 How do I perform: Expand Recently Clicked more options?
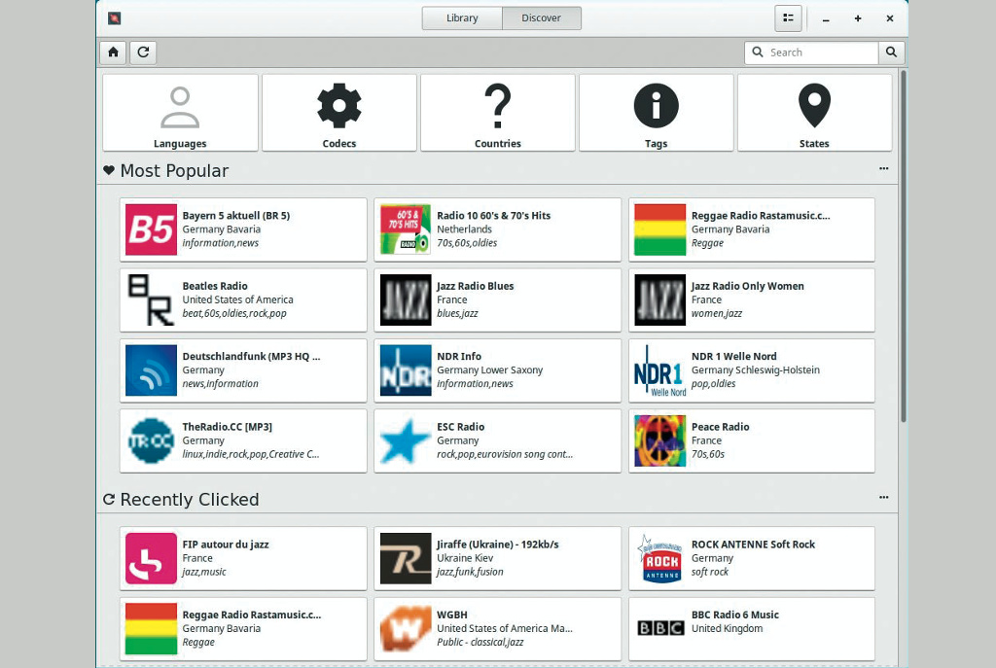pyautogui.click(x=883, y=497)
